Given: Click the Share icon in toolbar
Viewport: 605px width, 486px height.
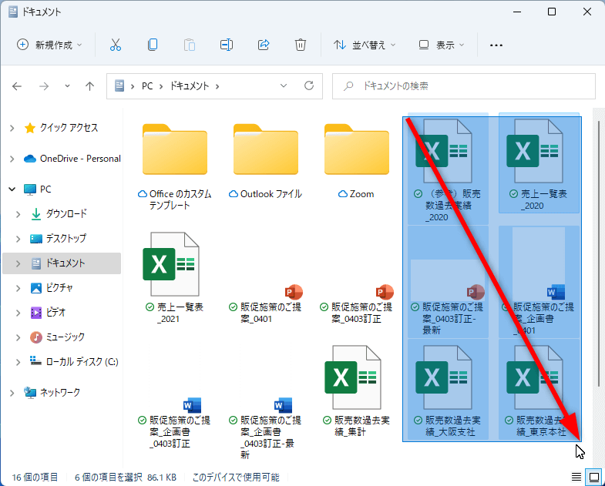Looking at the screenshot, I should (264, 45).
